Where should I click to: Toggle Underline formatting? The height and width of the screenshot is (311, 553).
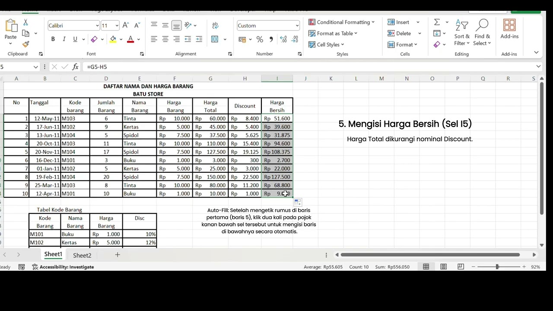click(x=75, y=39)
